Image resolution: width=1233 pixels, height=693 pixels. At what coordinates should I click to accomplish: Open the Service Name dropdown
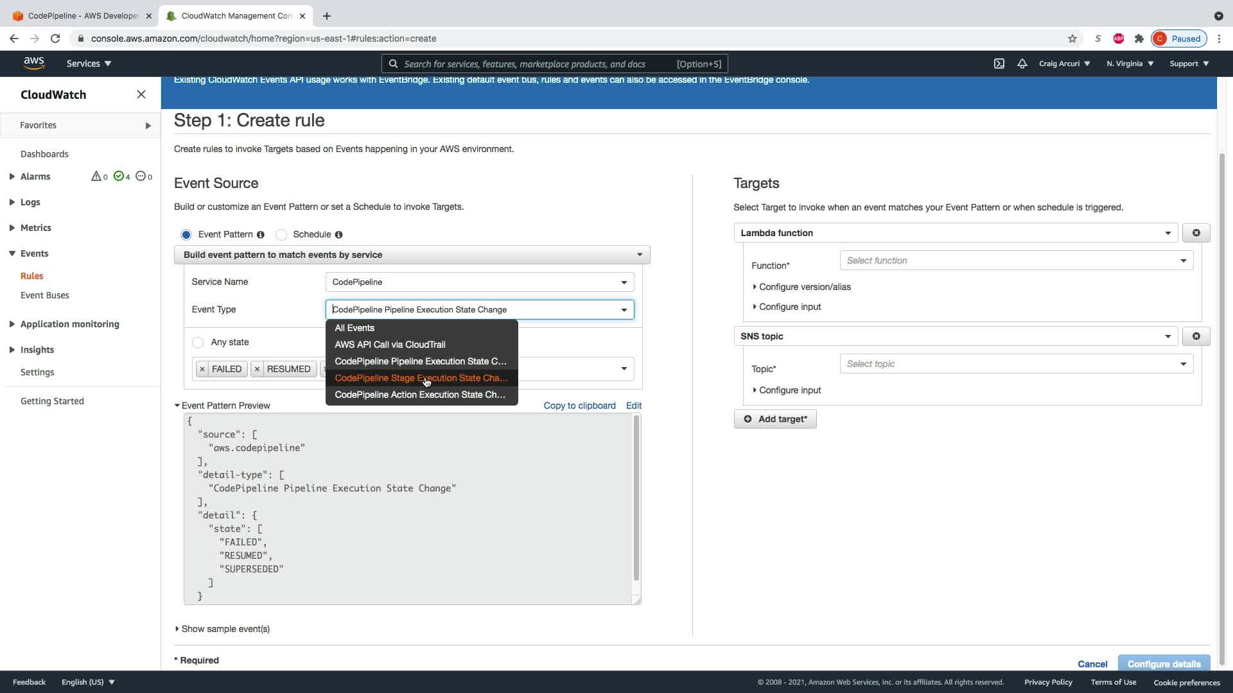[x=479, y=282]
